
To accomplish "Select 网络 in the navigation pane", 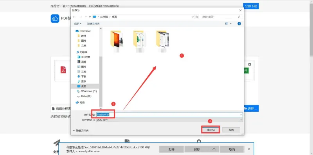I will click(80, 103).
